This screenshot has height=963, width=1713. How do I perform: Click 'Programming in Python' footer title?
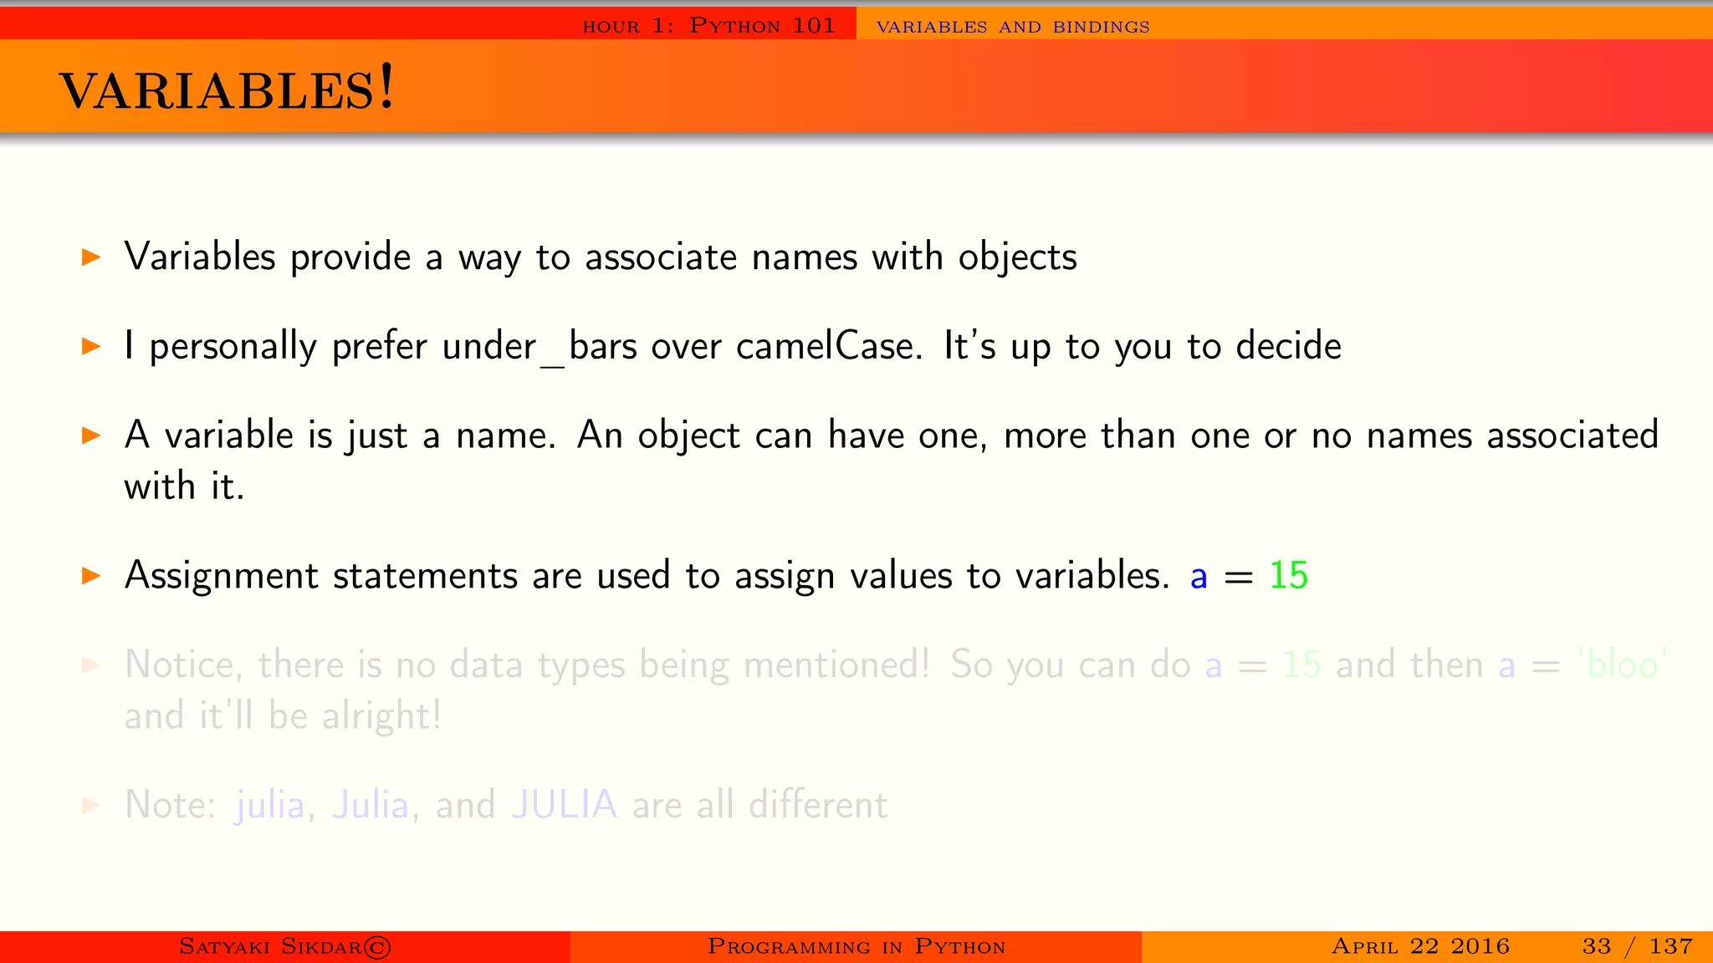pyautogui.click(x=856, y=946)
